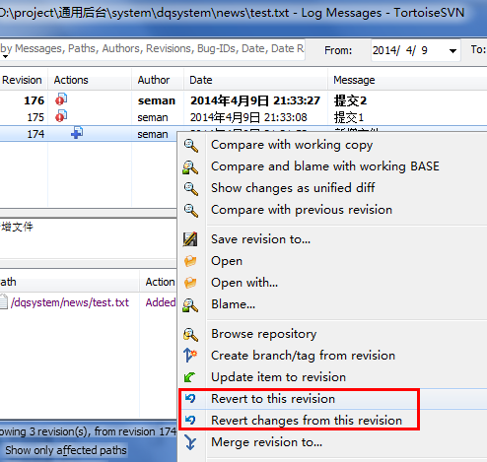Choose Open from the context menu

pyautogui.click(x=227, y=261)
